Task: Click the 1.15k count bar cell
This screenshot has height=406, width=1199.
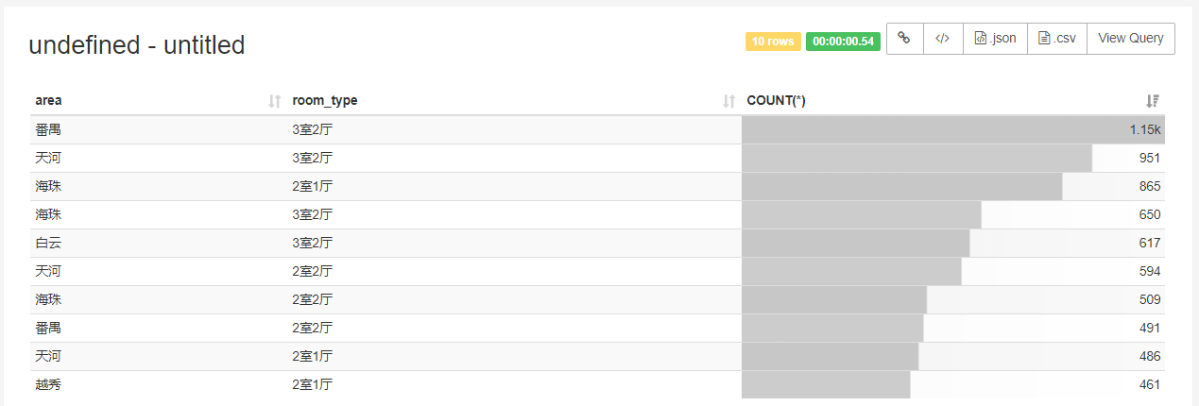Action: pos(953,130)
